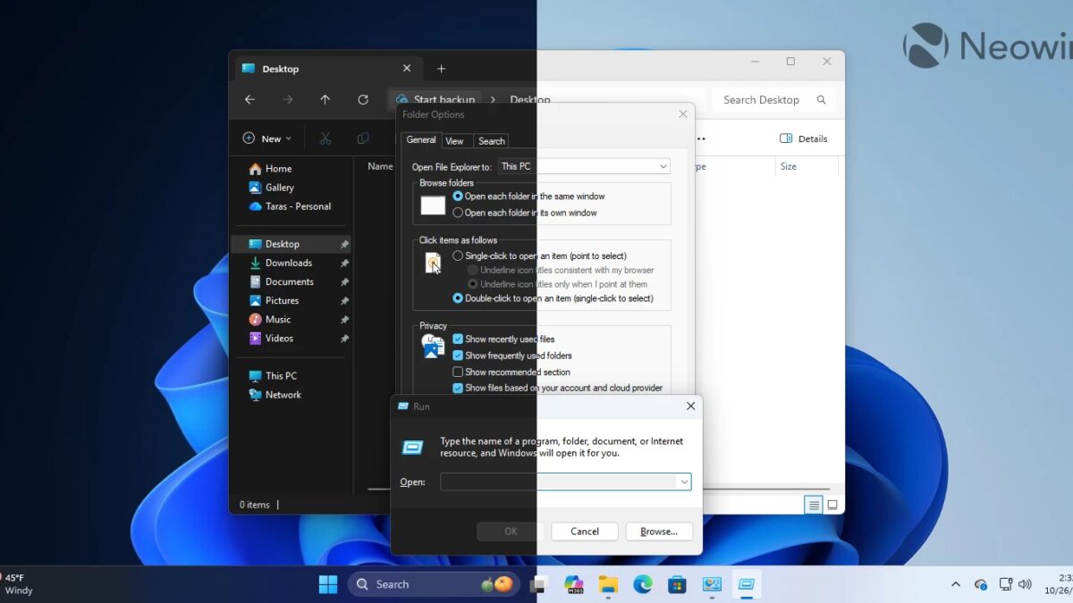Click the volume icon in system tray
Image resolution: width=1073 pixels, height=603 pixels.
click(x=1025, y=583)
